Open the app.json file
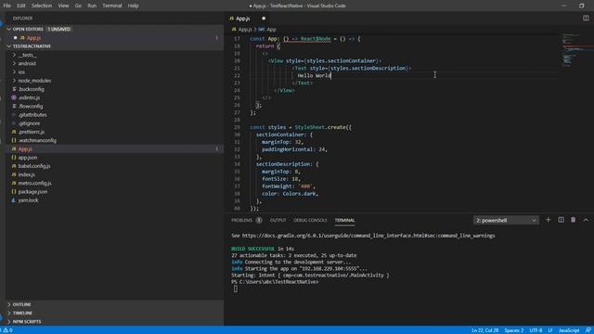This screenshot has height=334, width=594. 28,158
